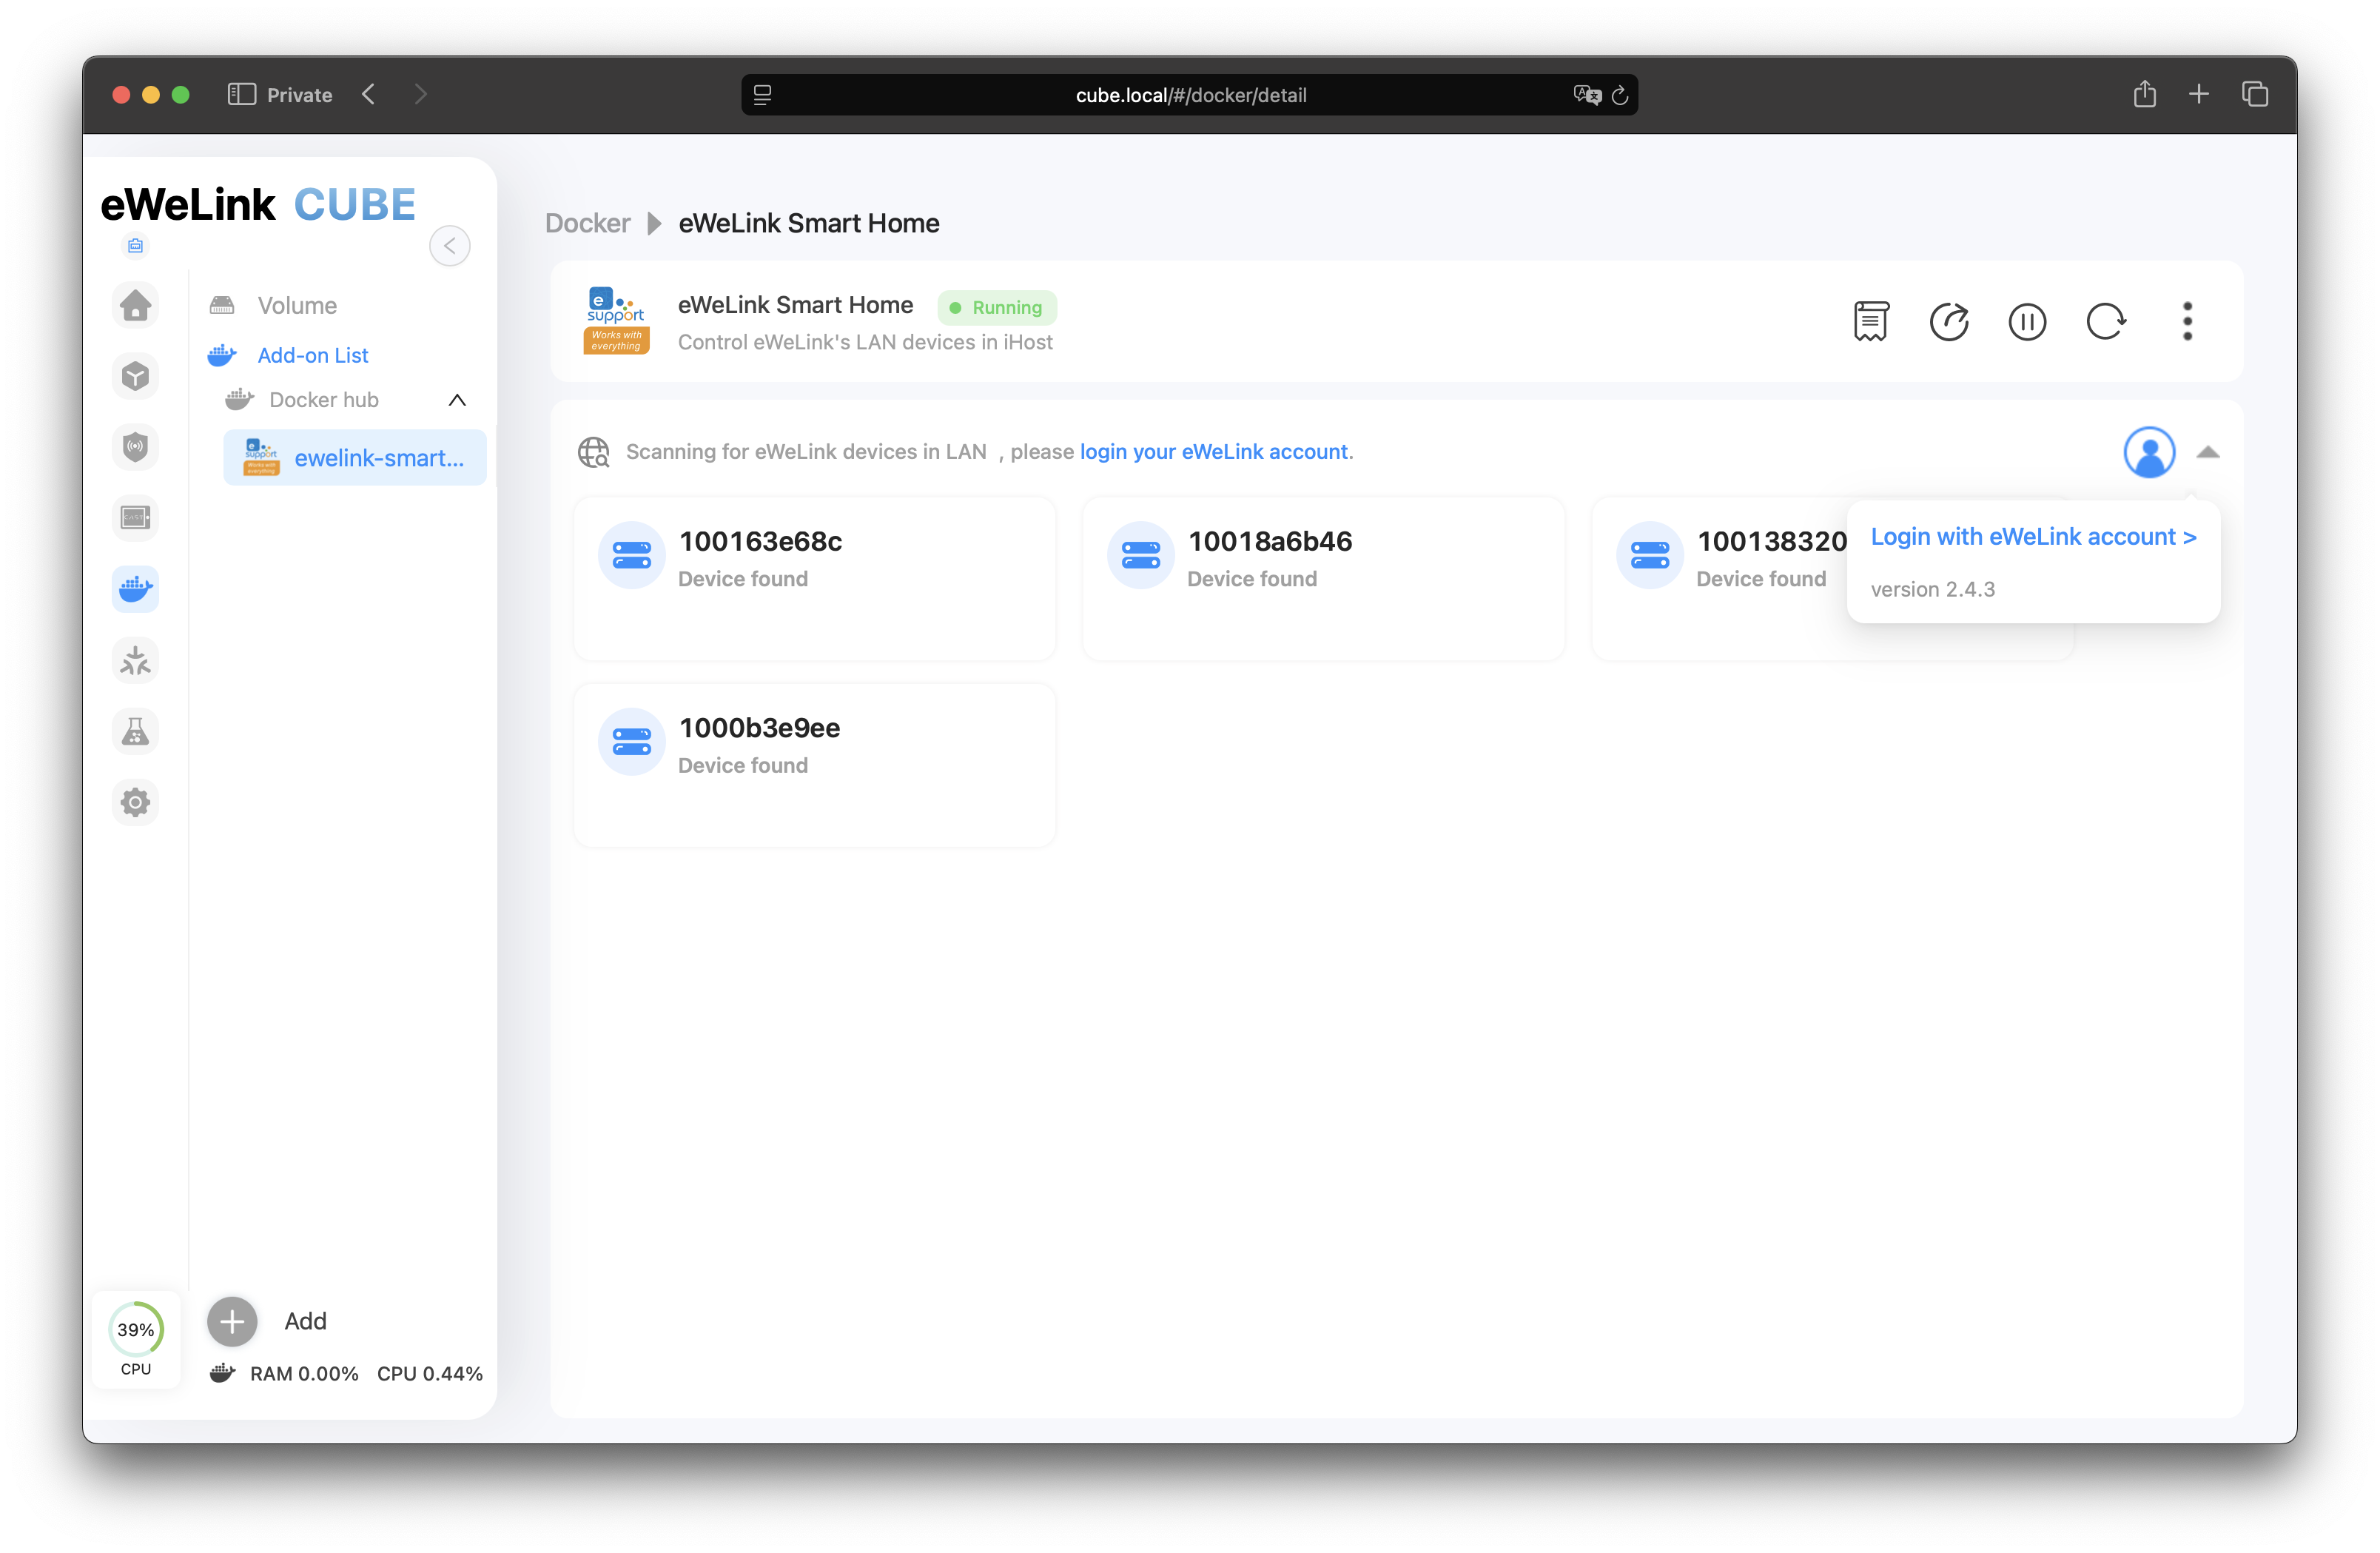Click the Home icon in sidebar

pyautogui.click(x=136, y=305)
